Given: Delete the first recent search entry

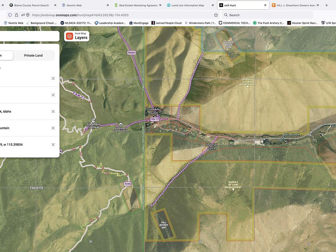Looking at the screenshot, I should pos(53,78).
